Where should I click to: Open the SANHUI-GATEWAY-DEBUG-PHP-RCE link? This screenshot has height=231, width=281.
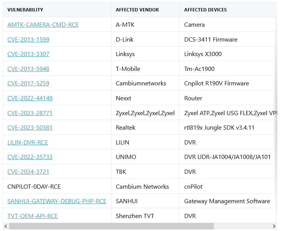57,201
